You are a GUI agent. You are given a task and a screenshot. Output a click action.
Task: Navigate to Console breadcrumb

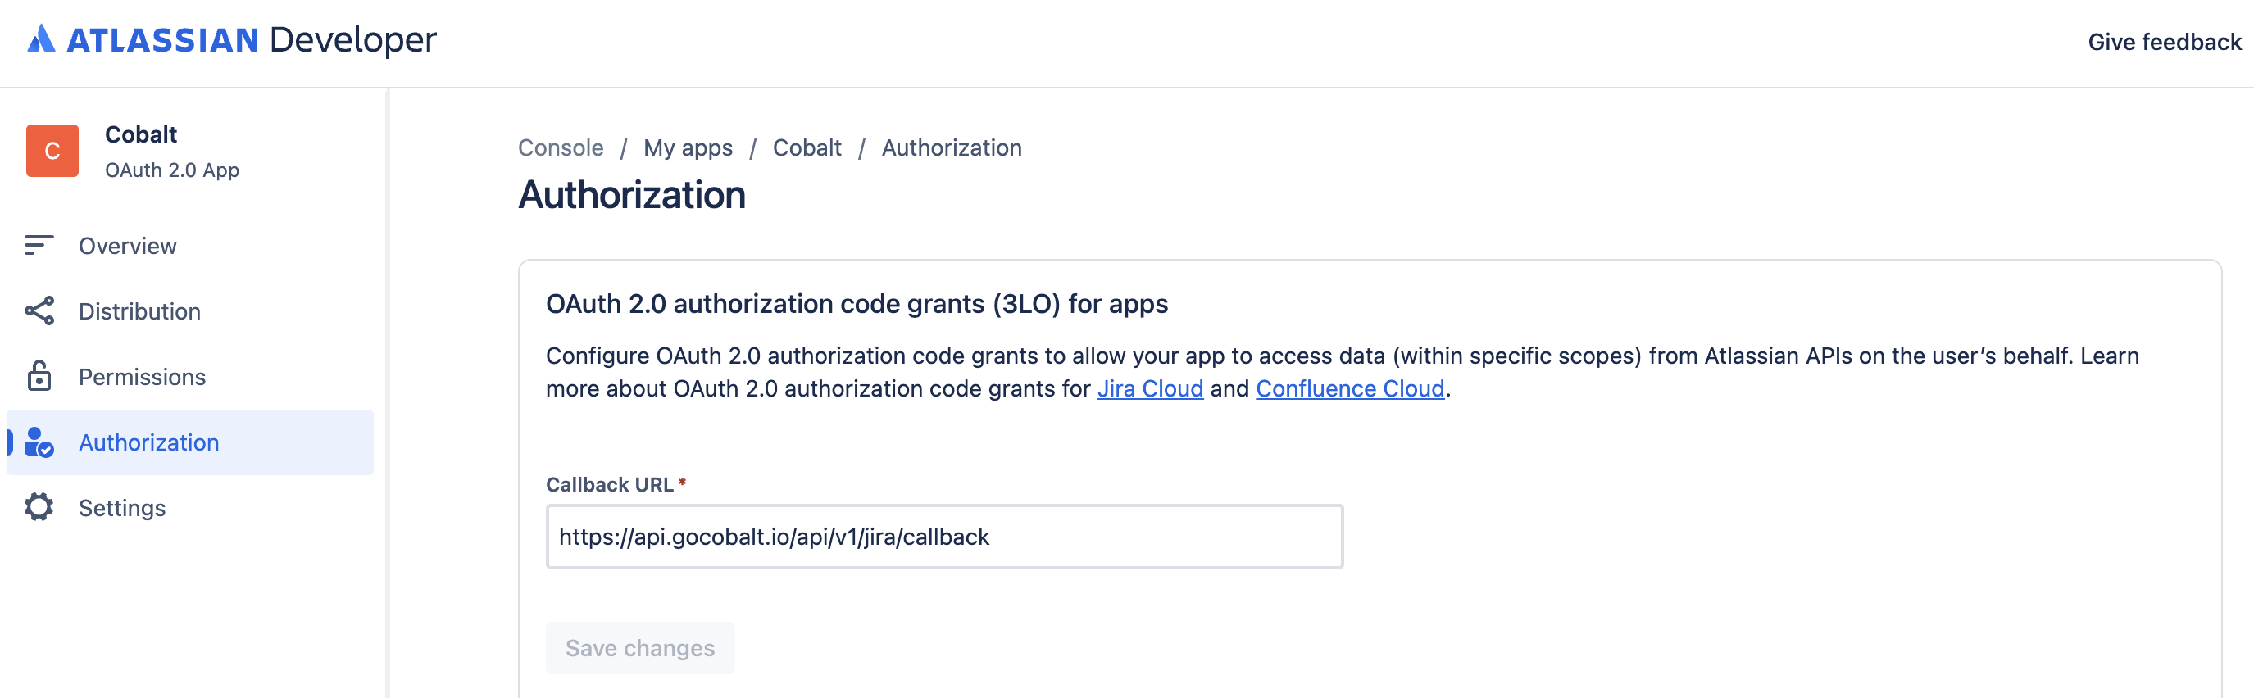(561, 147)
